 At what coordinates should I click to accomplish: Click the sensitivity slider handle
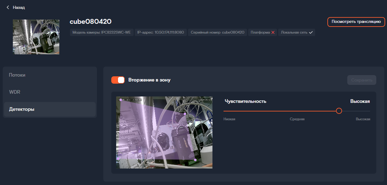(339, 111)
